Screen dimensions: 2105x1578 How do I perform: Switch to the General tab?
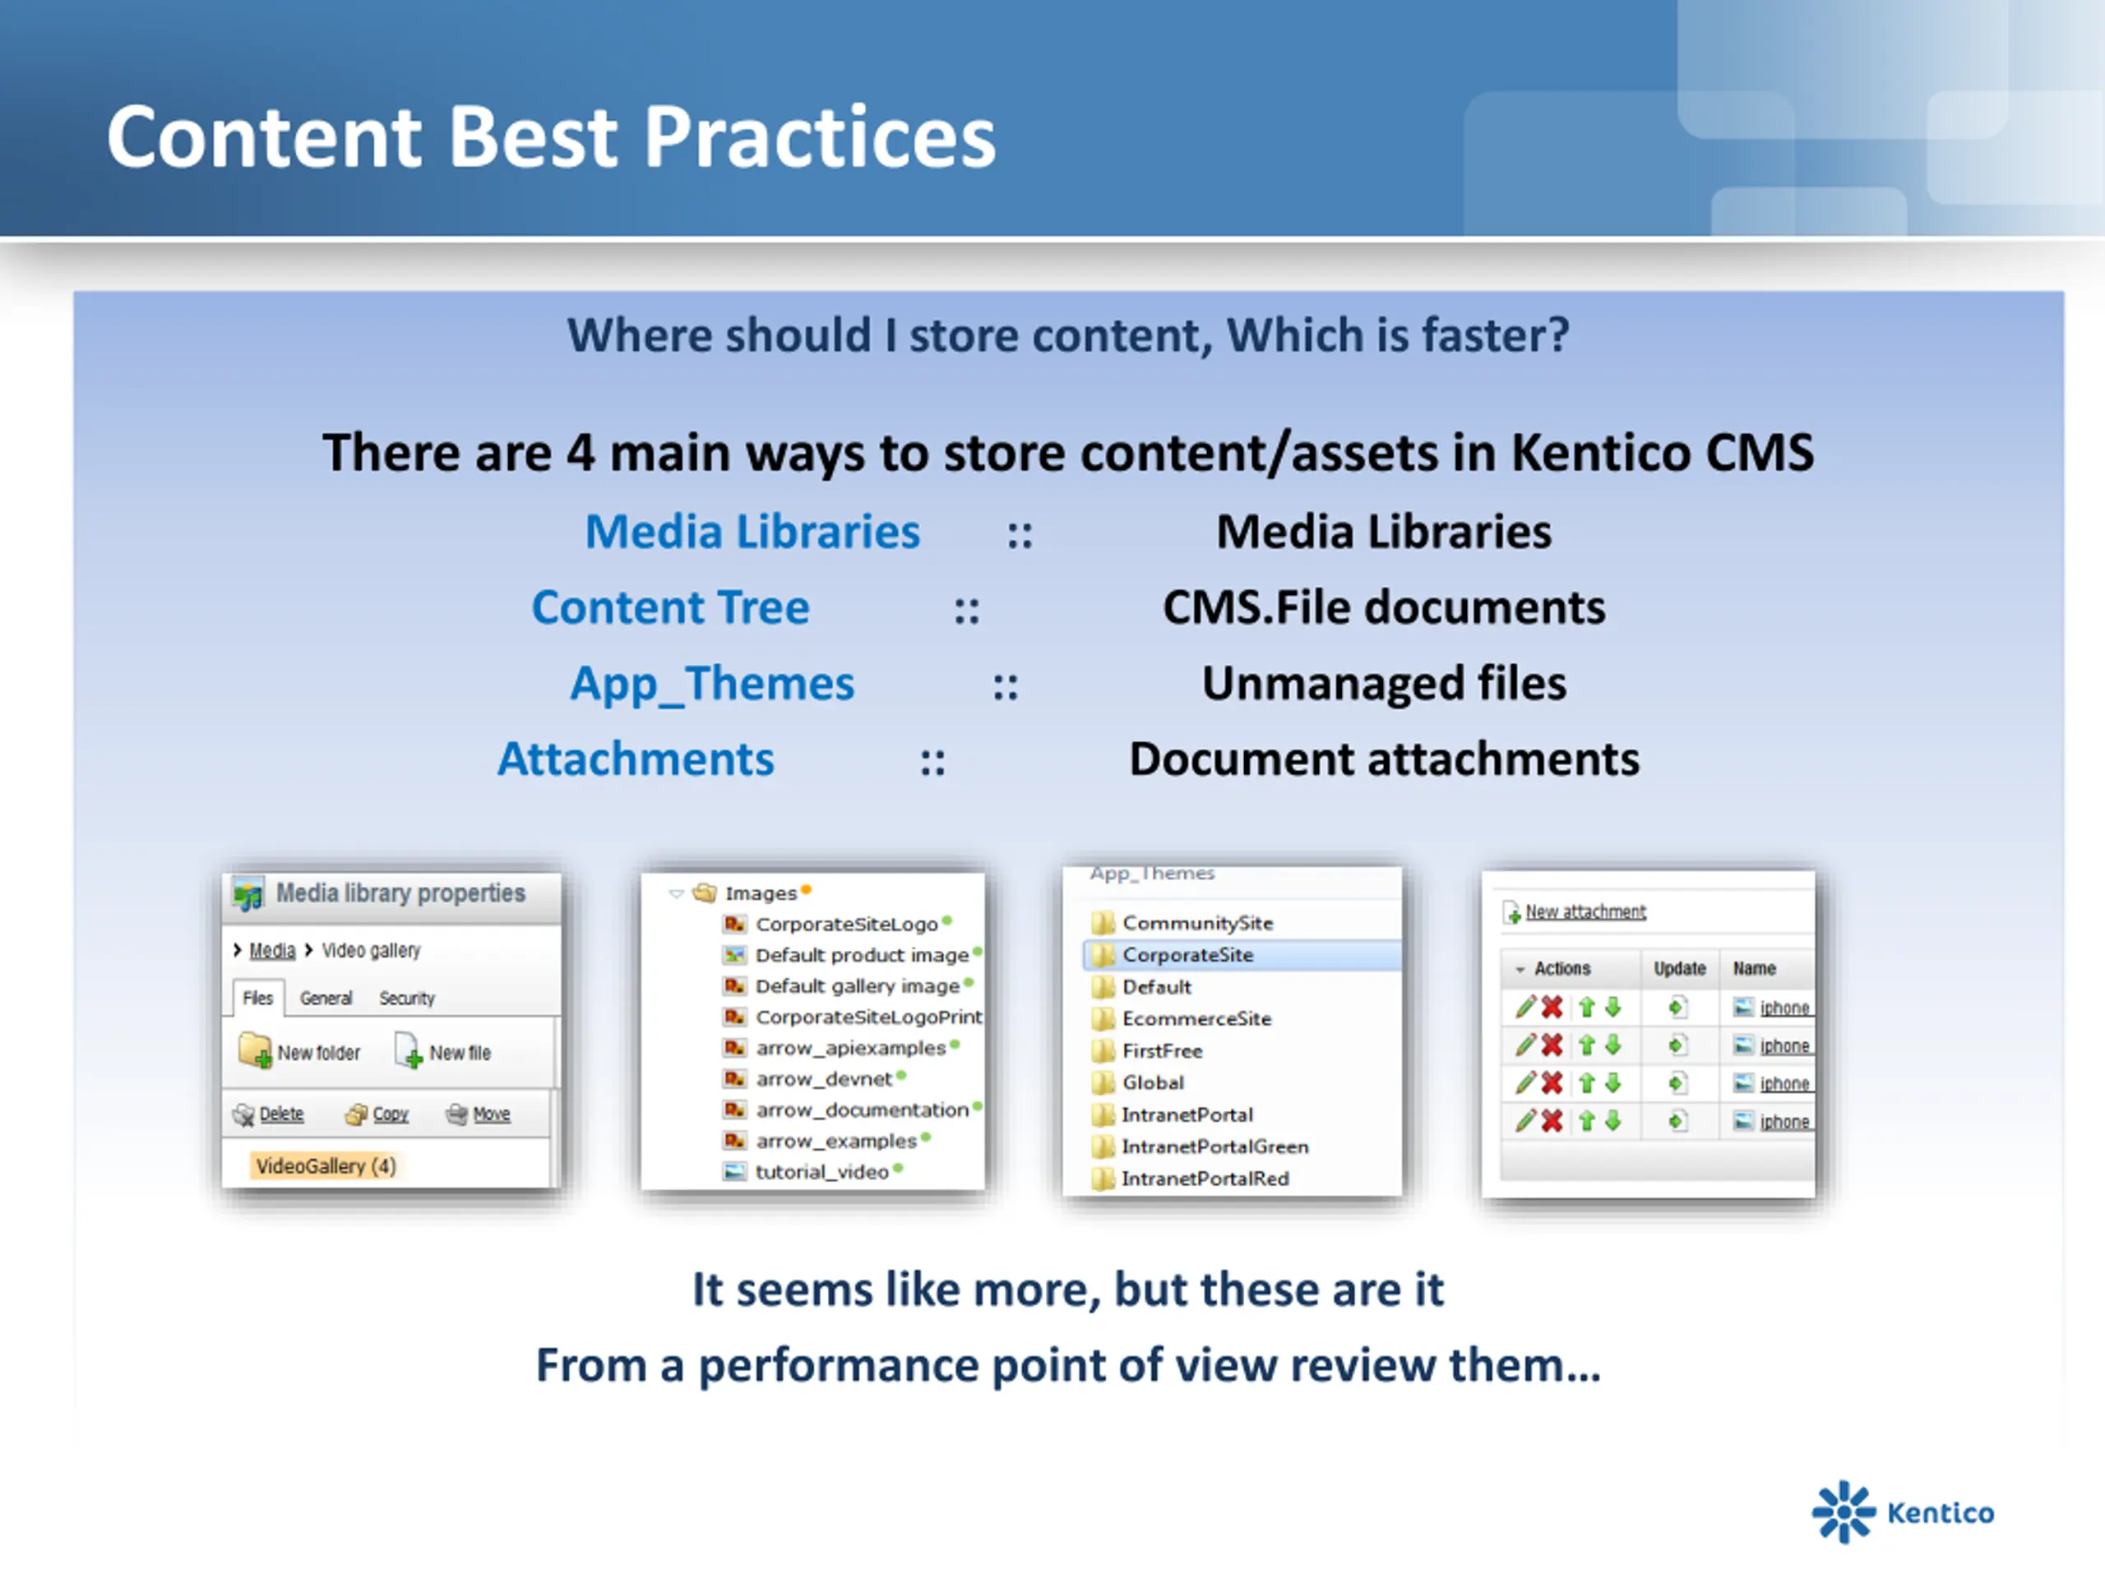click(326, 998)
